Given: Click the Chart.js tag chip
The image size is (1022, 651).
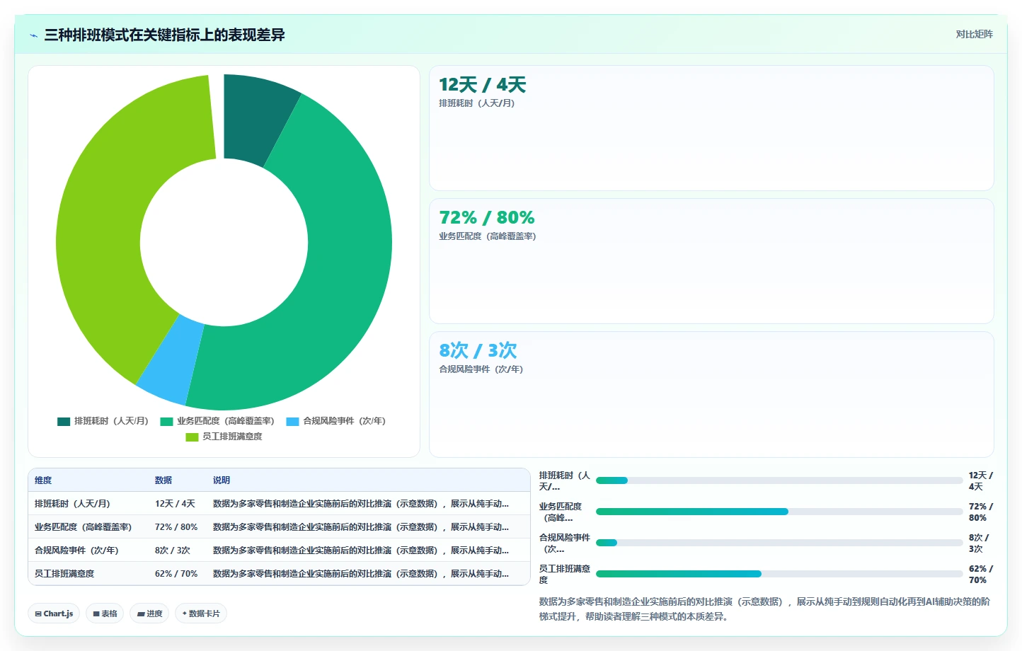Looking at the screenshot, I should pyautogui.click(x=54, y=613).
